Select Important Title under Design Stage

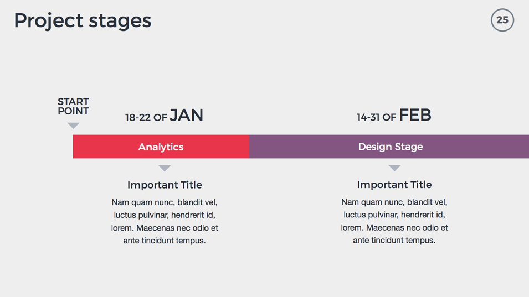point(394,185)
